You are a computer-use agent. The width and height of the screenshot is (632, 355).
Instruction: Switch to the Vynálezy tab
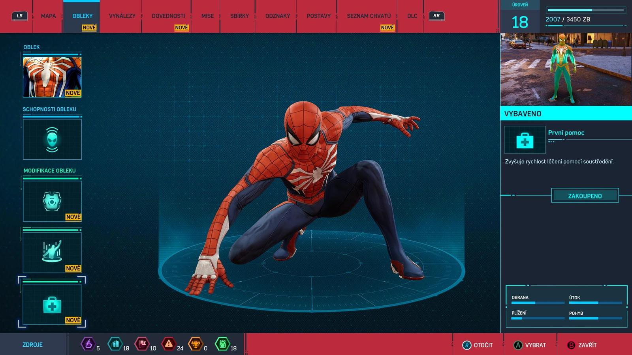pos(122,16)
